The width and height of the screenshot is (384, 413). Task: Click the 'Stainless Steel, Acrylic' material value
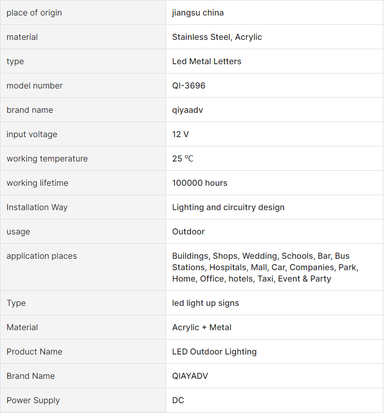(217, 37)
